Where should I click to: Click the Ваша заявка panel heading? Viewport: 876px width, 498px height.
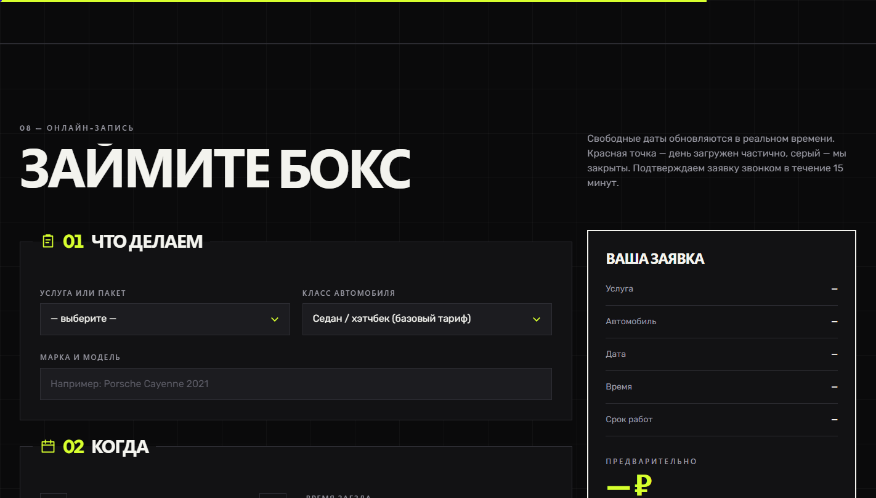[655, 259]
